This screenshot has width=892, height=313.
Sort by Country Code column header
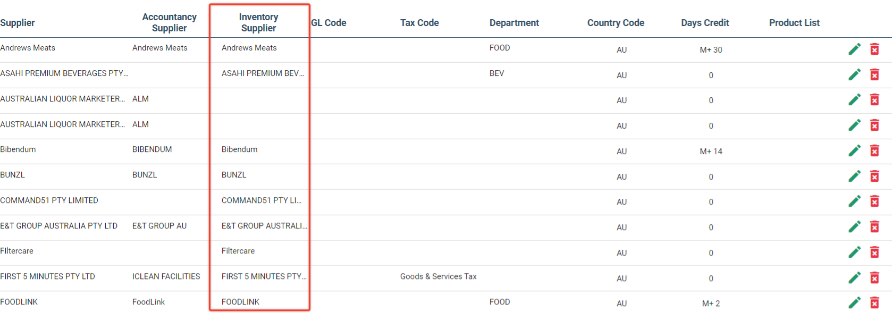(x=616, y=23)
